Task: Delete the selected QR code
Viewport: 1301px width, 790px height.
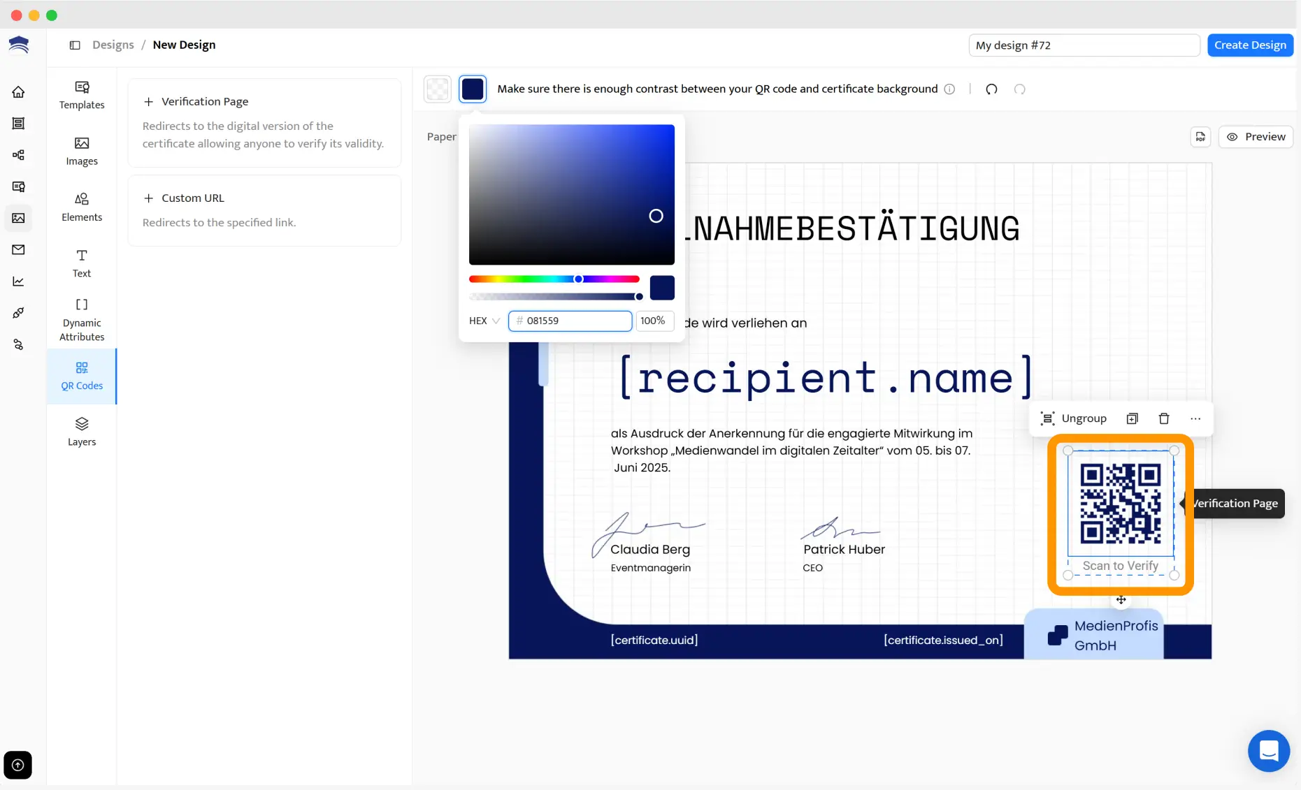Action: [x=1163, y=418]
